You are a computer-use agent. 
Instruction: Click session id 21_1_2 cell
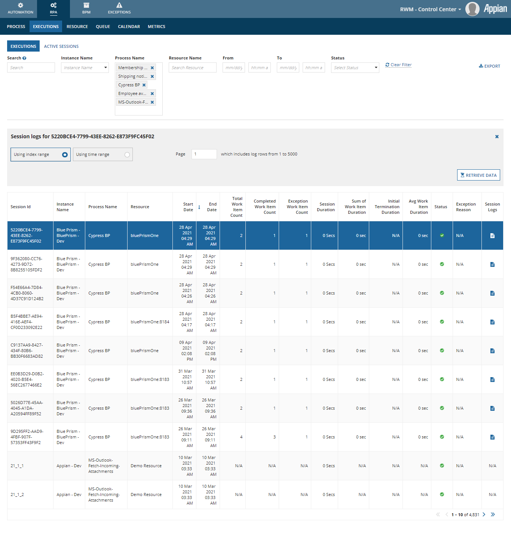pos(17,495)
